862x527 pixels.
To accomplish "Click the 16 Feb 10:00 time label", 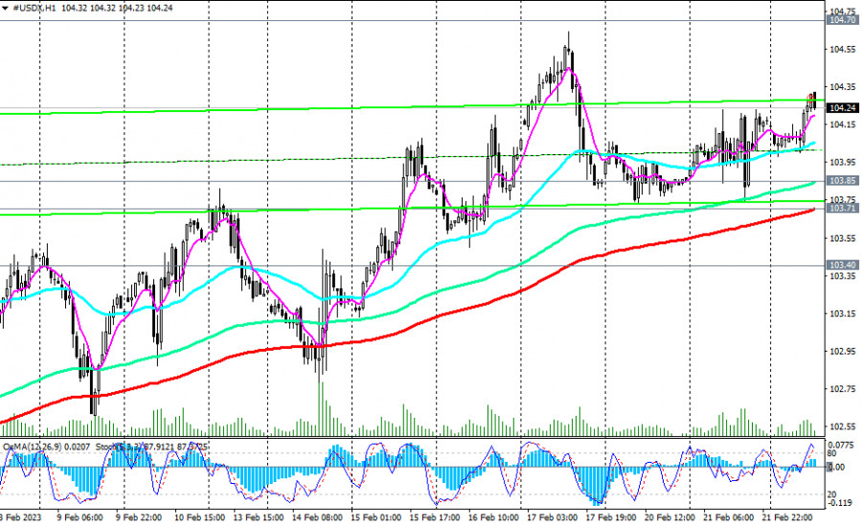I will [x=493, y=517].
